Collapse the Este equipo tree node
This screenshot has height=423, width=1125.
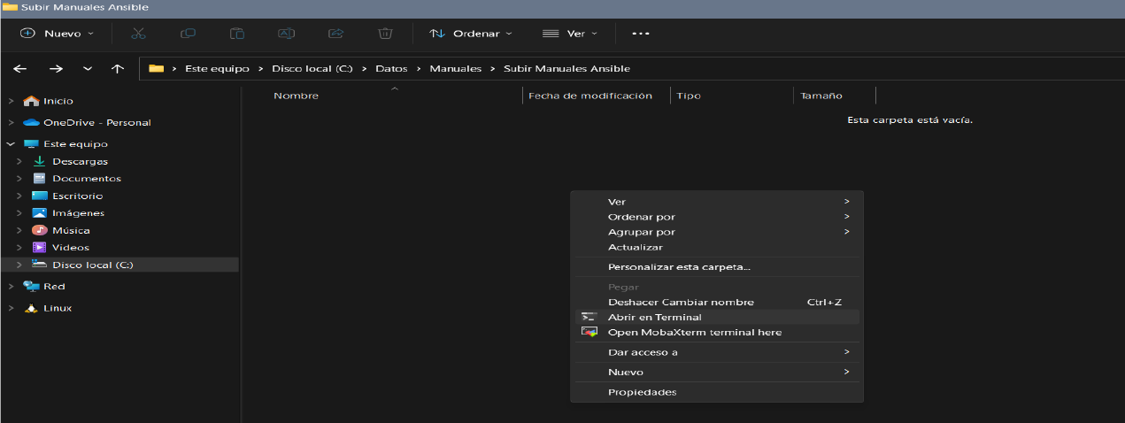pos(11,143)
